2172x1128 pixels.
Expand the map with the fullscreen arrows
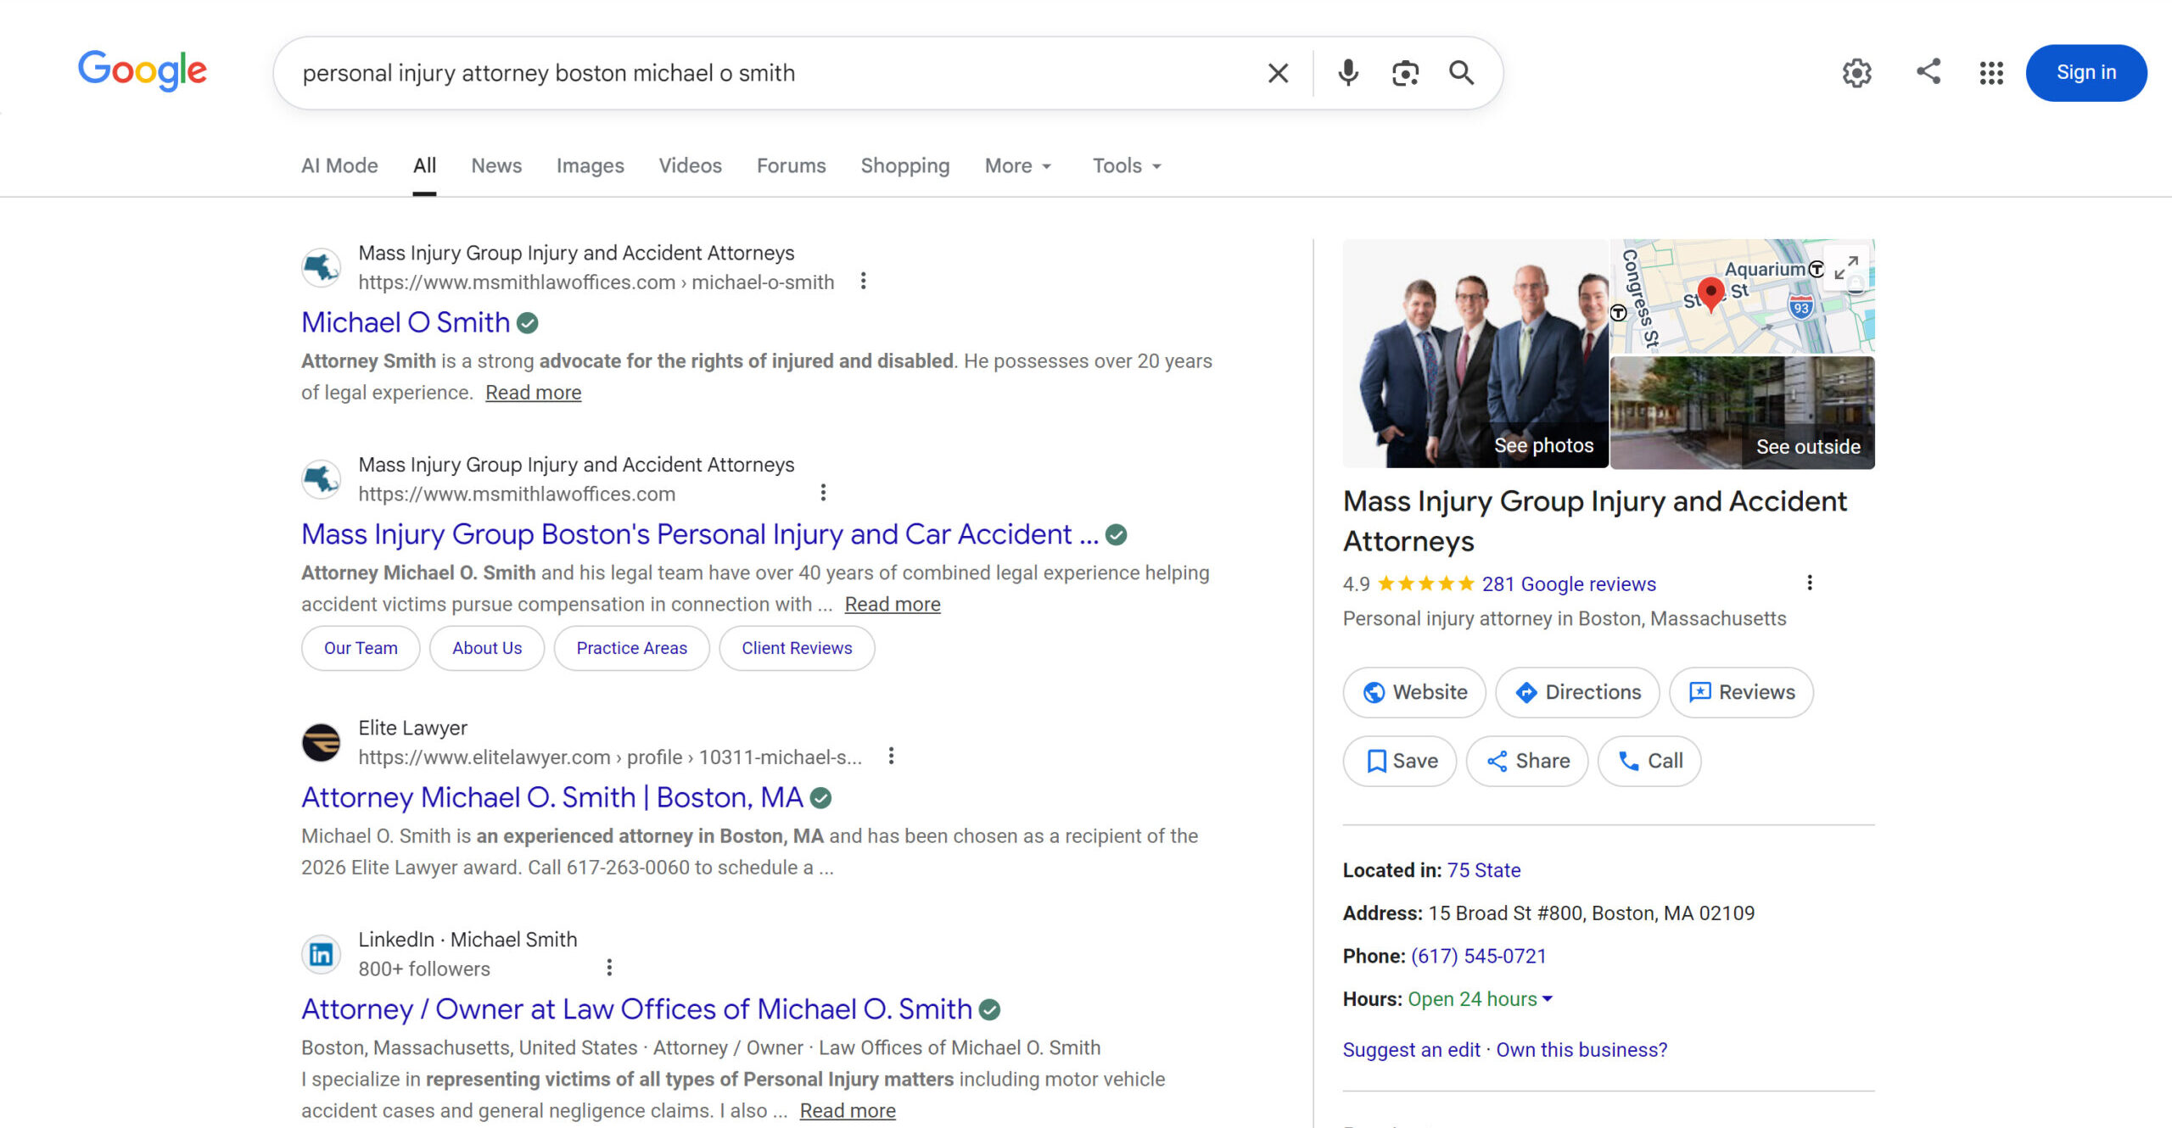click(1846, 268)
